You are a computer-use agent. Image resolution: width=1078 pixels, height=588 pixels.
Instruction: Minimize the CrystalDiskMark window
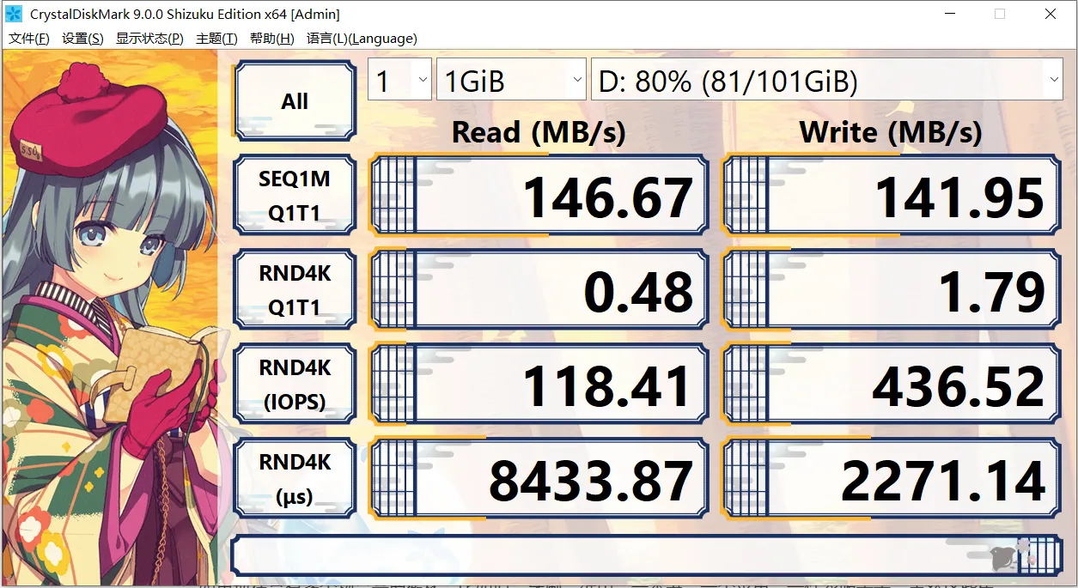point(949,14)
